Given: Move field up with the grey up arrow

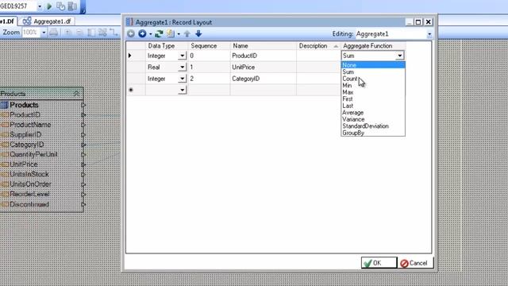Looking at the screenshot, I should (x=187, y=33).
